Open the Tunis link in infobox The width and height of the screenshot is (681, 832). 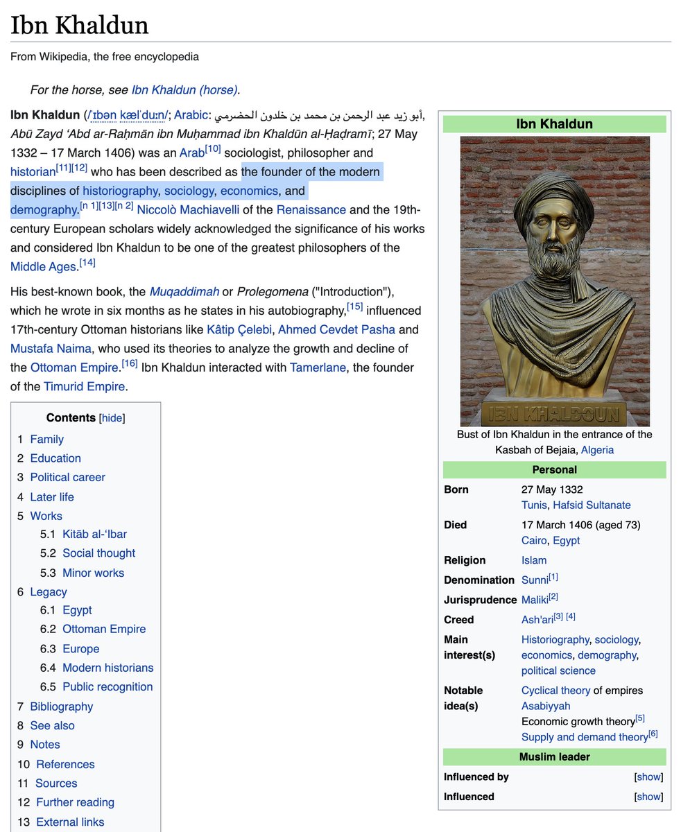(534, 505)
